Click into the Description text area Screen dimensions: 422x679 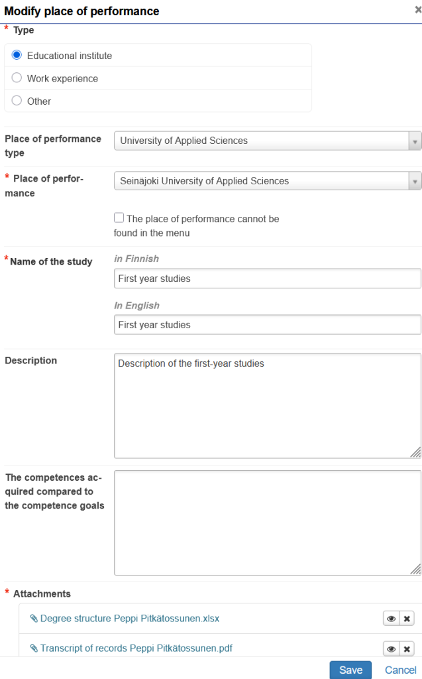point(268,406)
